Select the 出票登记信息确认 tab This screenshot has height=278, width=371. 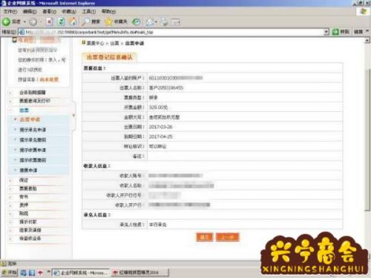[x=109, y=57]
